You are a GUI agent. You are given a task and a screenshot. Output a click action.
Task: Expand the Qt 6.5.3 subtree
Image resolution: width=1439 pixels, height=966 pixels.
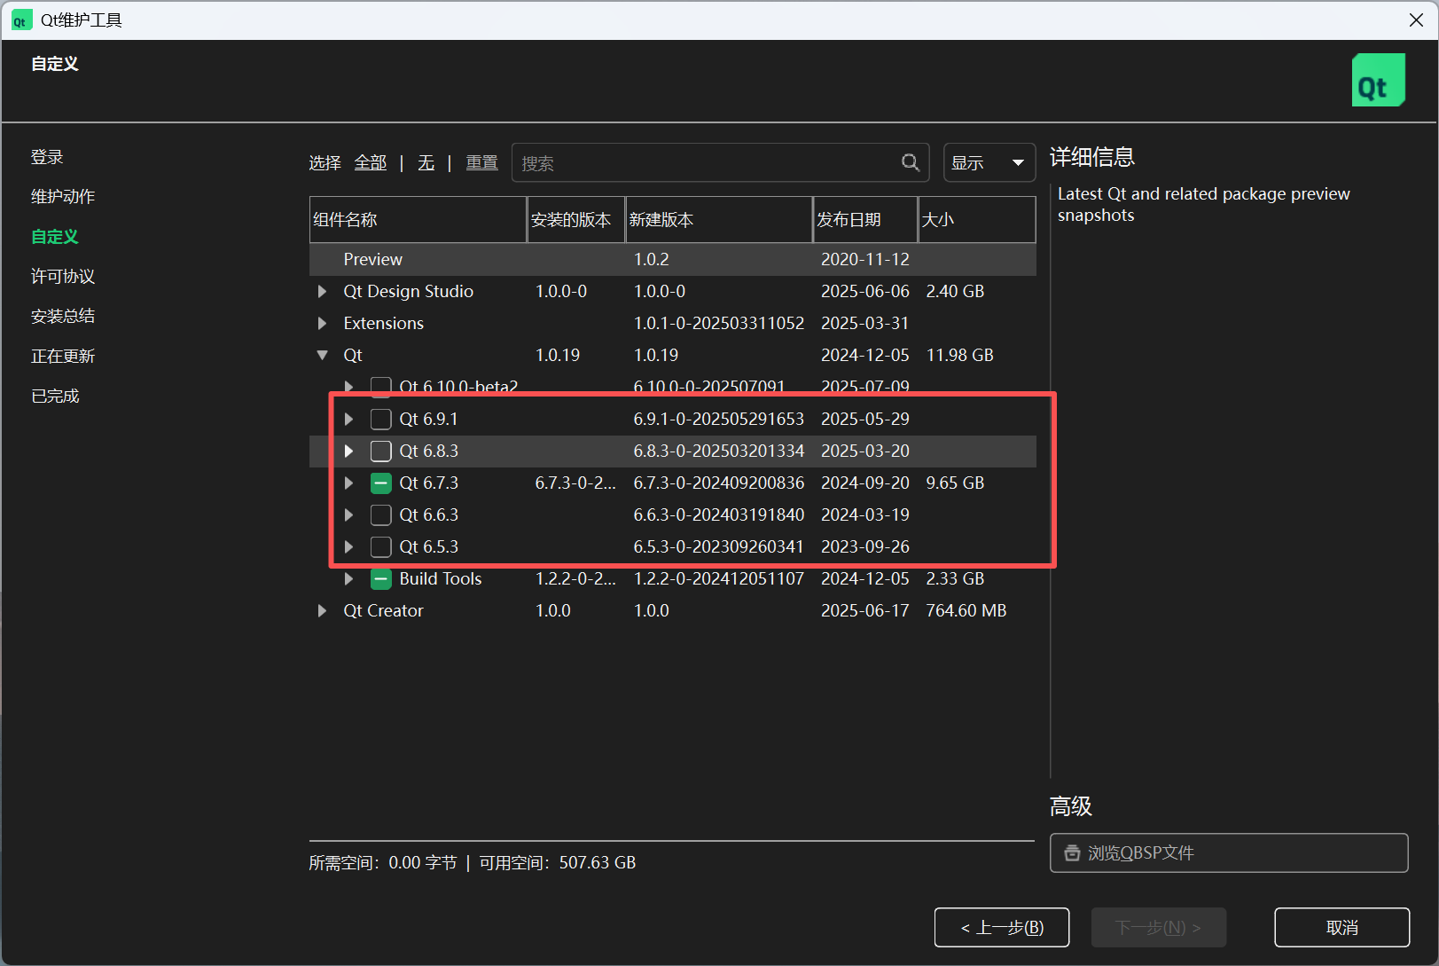point(348,546)
